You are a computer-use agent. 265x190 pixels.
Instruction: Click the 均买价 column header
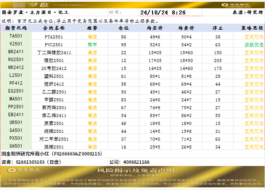(155, 28)
